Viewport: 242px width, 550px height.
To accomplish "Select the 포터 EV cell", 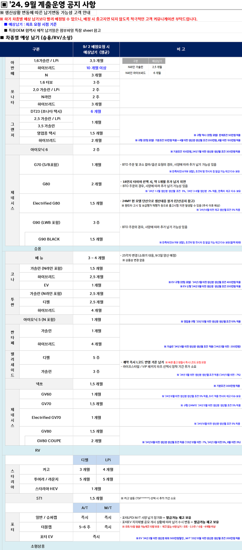I will coord(46,537).
